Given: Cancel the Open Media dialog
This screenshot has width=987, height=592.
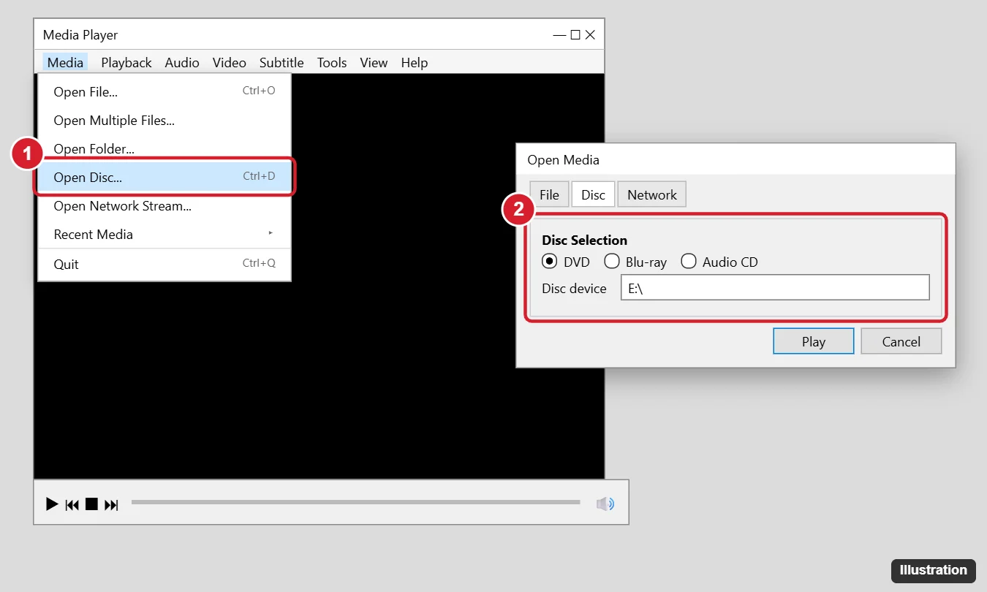Looking at the screenshot, I should [901, 341].
